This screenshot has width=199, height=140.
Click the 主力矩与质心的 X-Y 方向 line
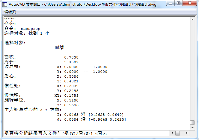[x=33, y=110]
